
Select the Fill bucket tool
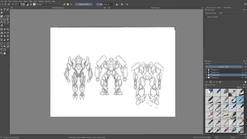click(x=5, y=36)
